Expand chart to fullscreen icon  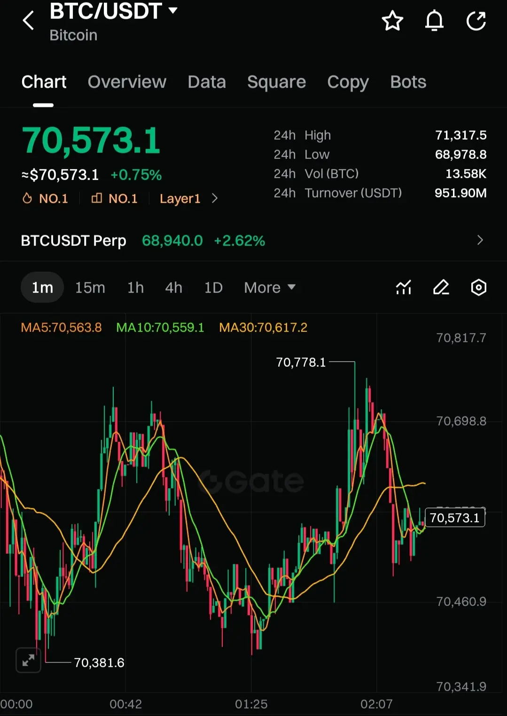tap(28, 660)
